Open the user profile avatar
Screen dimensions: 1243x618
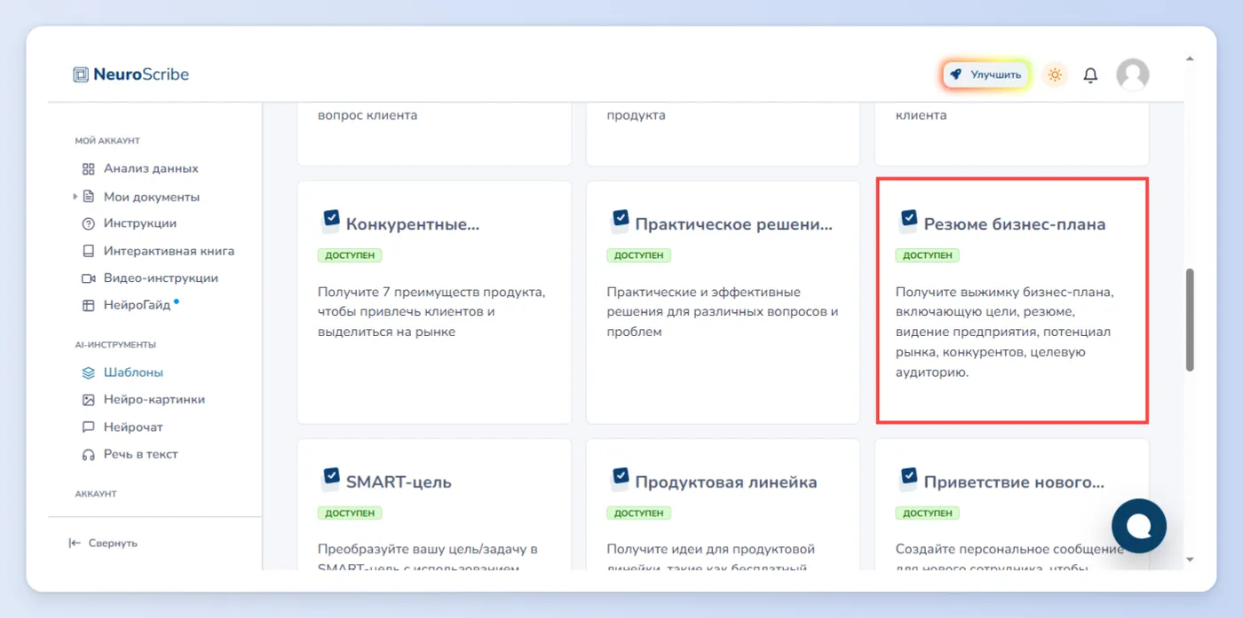pos(1132,75)
